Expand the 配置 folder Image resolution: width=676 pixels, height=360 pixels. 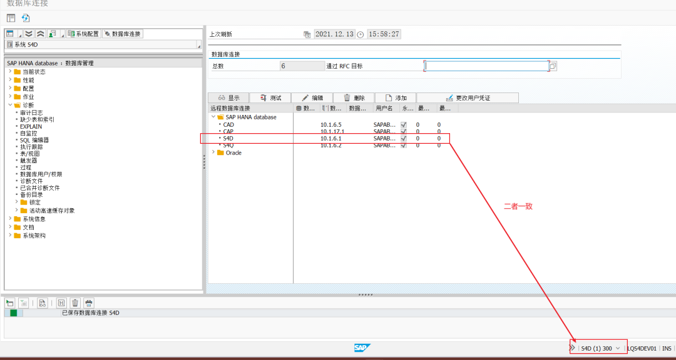coord(10,88)
